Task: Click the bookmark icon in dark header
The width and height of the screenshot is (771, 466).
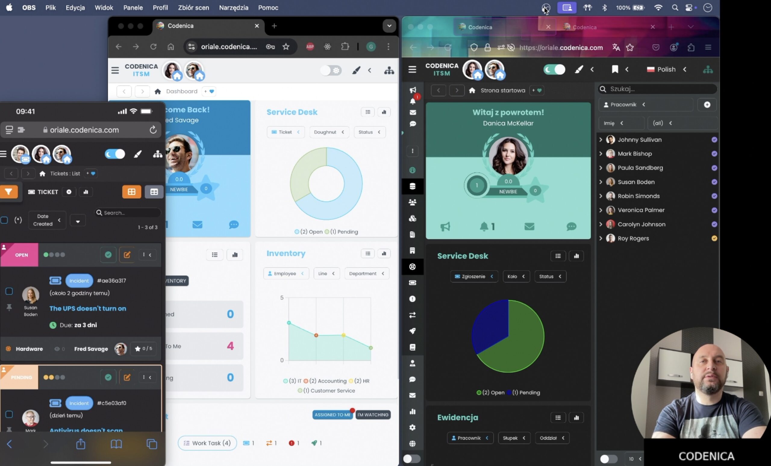Action: (x=615, y=70)
